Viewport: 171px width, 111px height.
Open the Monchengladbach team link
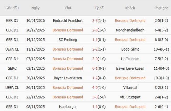click(130, 30)
